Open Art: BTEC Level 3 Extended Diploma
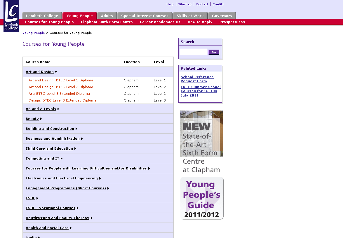The height and width of the screenshot is (238, 343). [59, 94]
